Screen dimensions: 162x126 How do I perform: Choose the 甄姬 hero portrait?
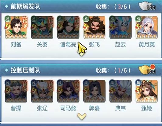pos(146,91)
